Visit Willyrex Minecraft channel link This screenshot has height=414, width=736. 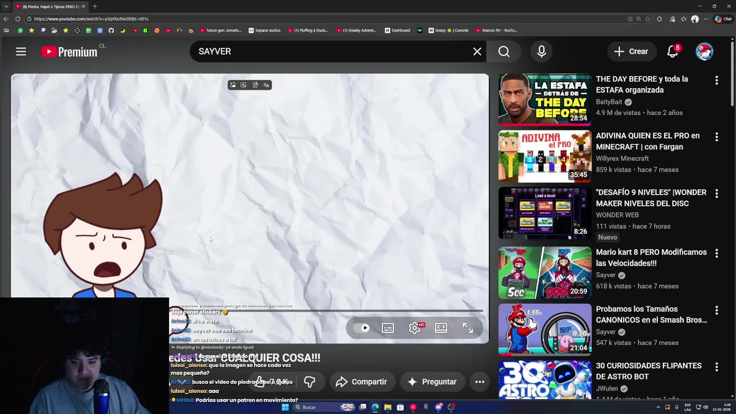[x=622, y=159]
